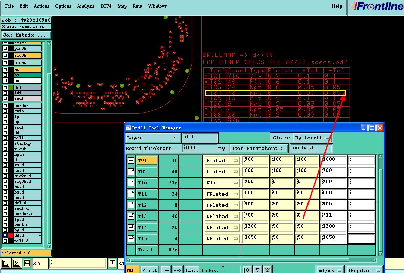Toggle the rout layer checkbox
This screenshot has height=273, width=404.
(5, 98)
